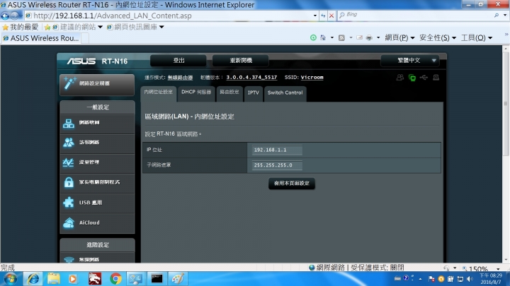Open the Wireless (無線網路) item under advanced settings
This screenshot has width=510, height=286.
[97, 258]
